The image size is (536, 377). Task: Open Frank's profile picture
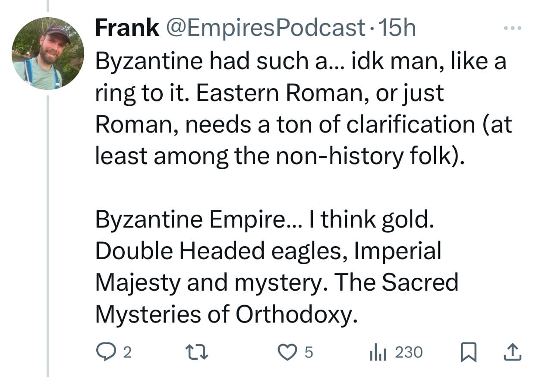point(47,54)
